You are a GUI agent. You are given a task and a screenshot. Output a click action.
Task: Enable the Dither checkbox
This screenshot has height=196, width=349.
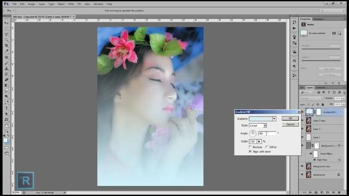267,147
